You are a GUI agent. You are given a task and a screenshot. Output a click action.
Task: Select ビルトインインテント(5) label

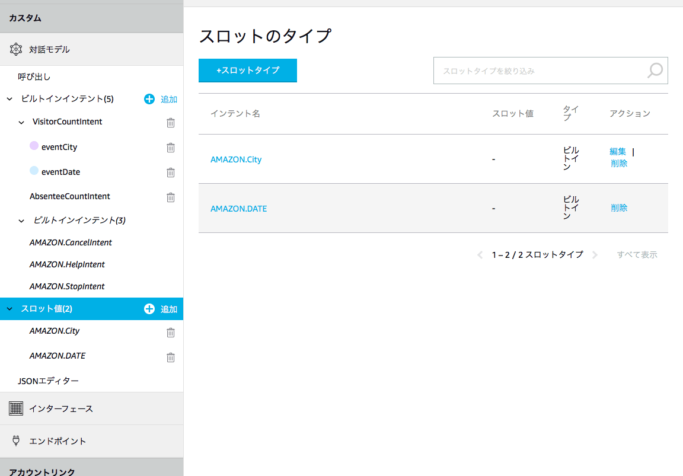[x=68, y=99]
